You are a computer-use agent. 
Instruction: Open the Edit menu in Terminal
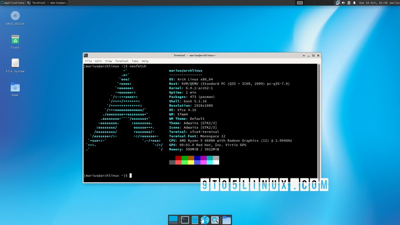pos(98,61)
